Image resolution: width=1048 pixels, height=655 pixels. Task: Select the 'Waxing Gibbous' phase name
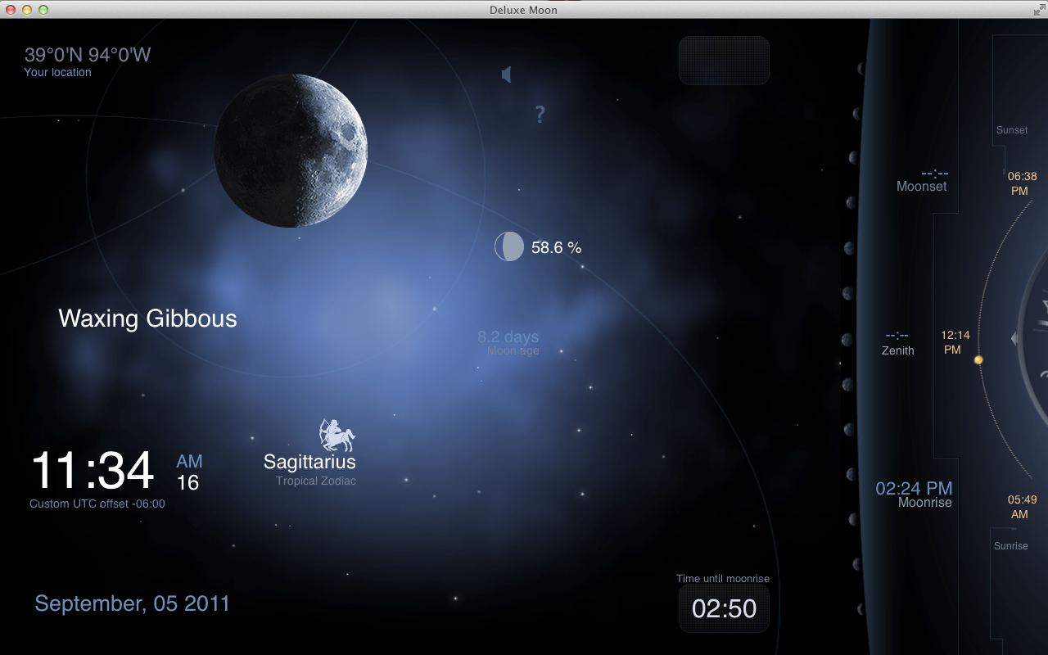coord(148,318)
